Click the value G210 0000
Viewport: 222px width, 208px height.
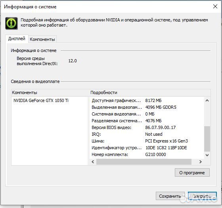point(155,154)
